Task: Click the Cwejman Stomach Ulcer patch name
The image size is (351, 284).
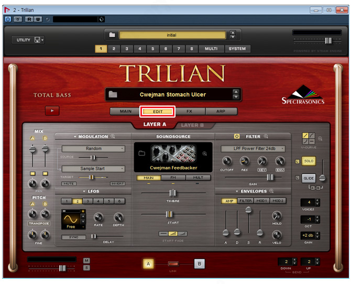Action: tap(172, 94)
